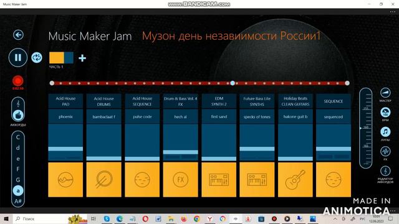Trigger the Acid House PAD instrument tile

pos(65,180)
